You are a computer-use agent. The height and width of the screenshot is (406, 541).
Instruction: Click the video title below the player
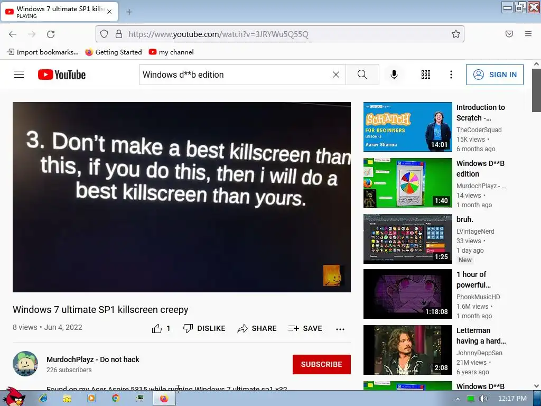(100, 310)
